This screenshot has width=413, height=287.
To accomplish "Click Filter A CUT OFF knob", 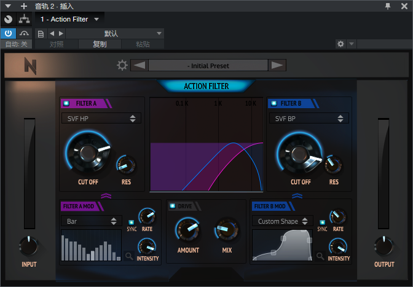I will (x=88, y=152).
